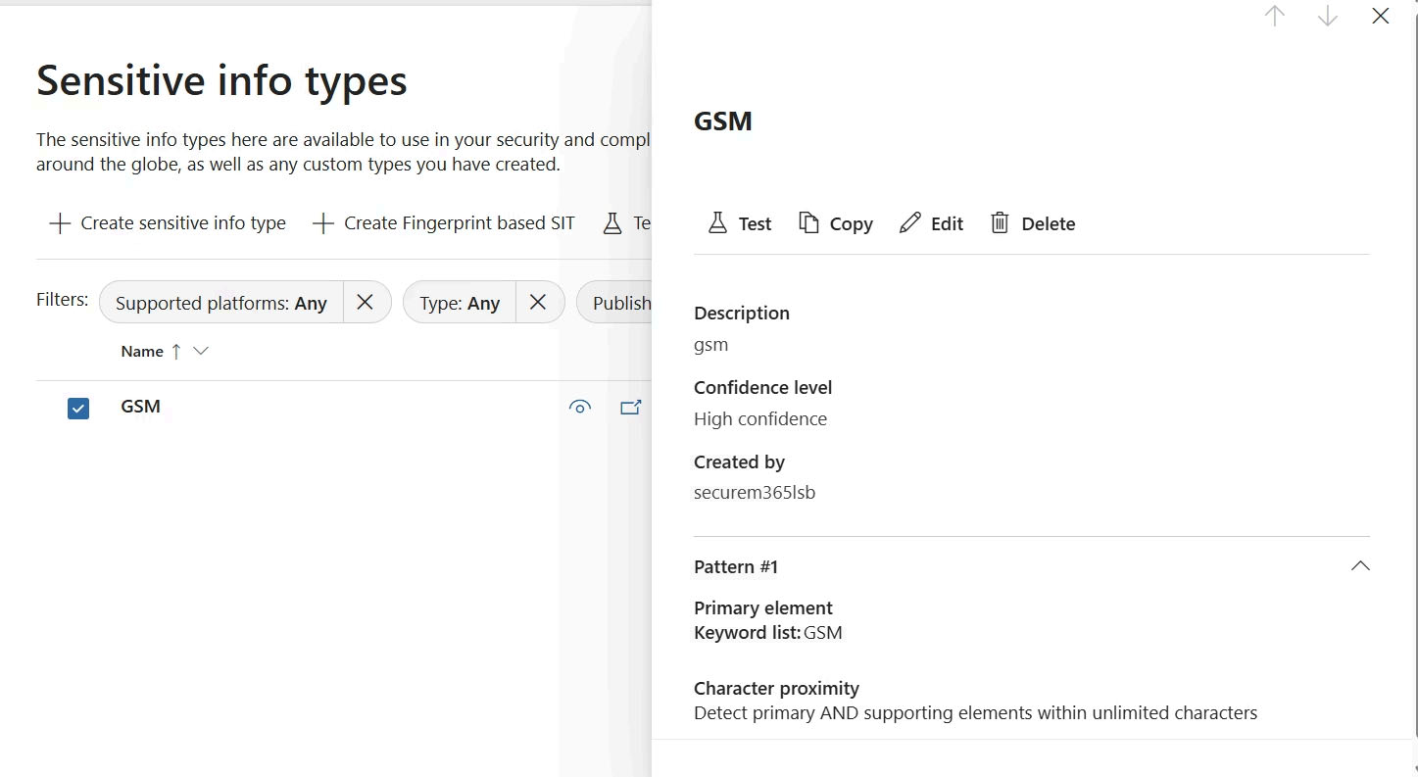This screenshot has width=1418, height=777.
Task: Click the 'Sensitive info types' page heading
Action: 221,80
